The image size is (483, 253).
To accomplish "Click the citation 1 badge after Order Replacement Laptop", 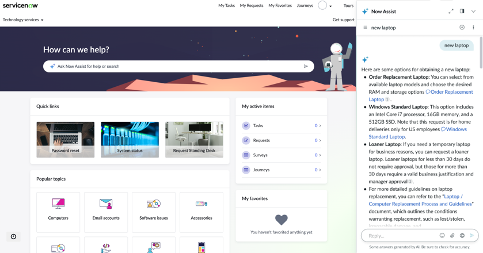I will click(387, 99).
